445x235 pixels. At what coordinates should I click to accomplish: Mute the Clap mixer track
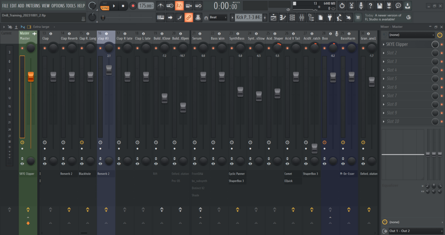coord(45,48)
